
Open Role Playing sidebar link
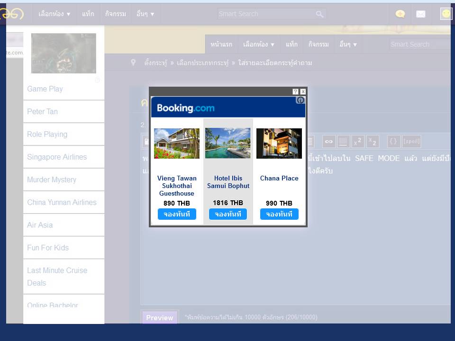[47, 134]
